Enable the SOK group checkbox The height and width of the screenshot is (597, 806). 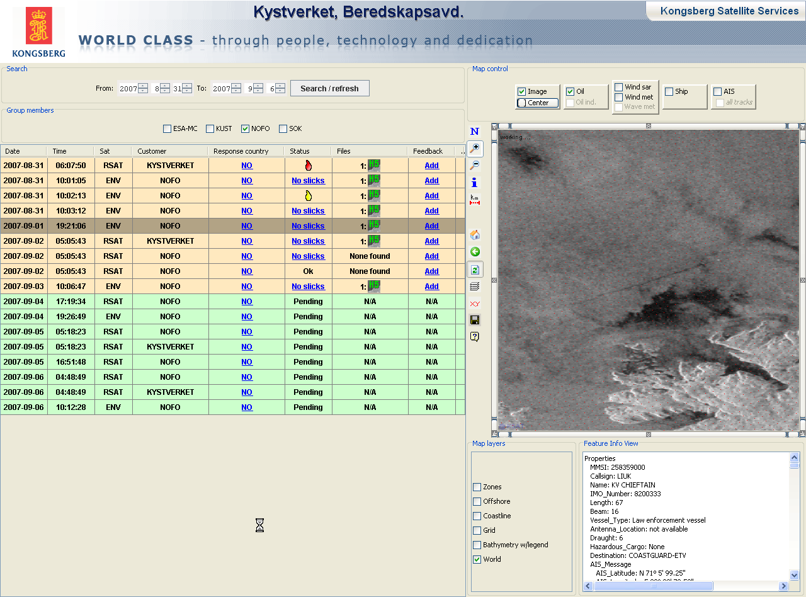tap(283, 128)
